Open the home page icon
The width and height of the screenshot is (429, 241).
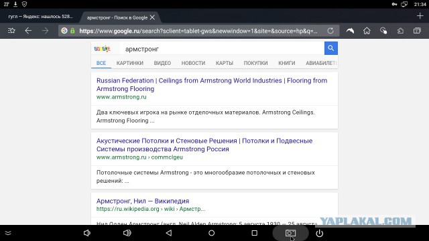tap(367, 31)
